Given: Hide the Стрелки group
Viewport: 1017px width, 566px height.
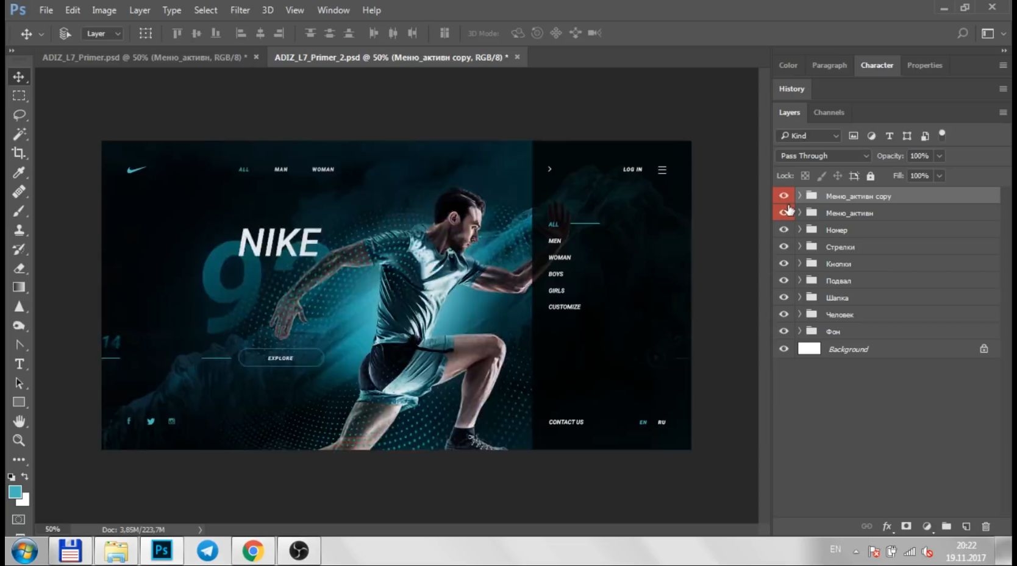Looking at the screenshot, I should point(783,247).
